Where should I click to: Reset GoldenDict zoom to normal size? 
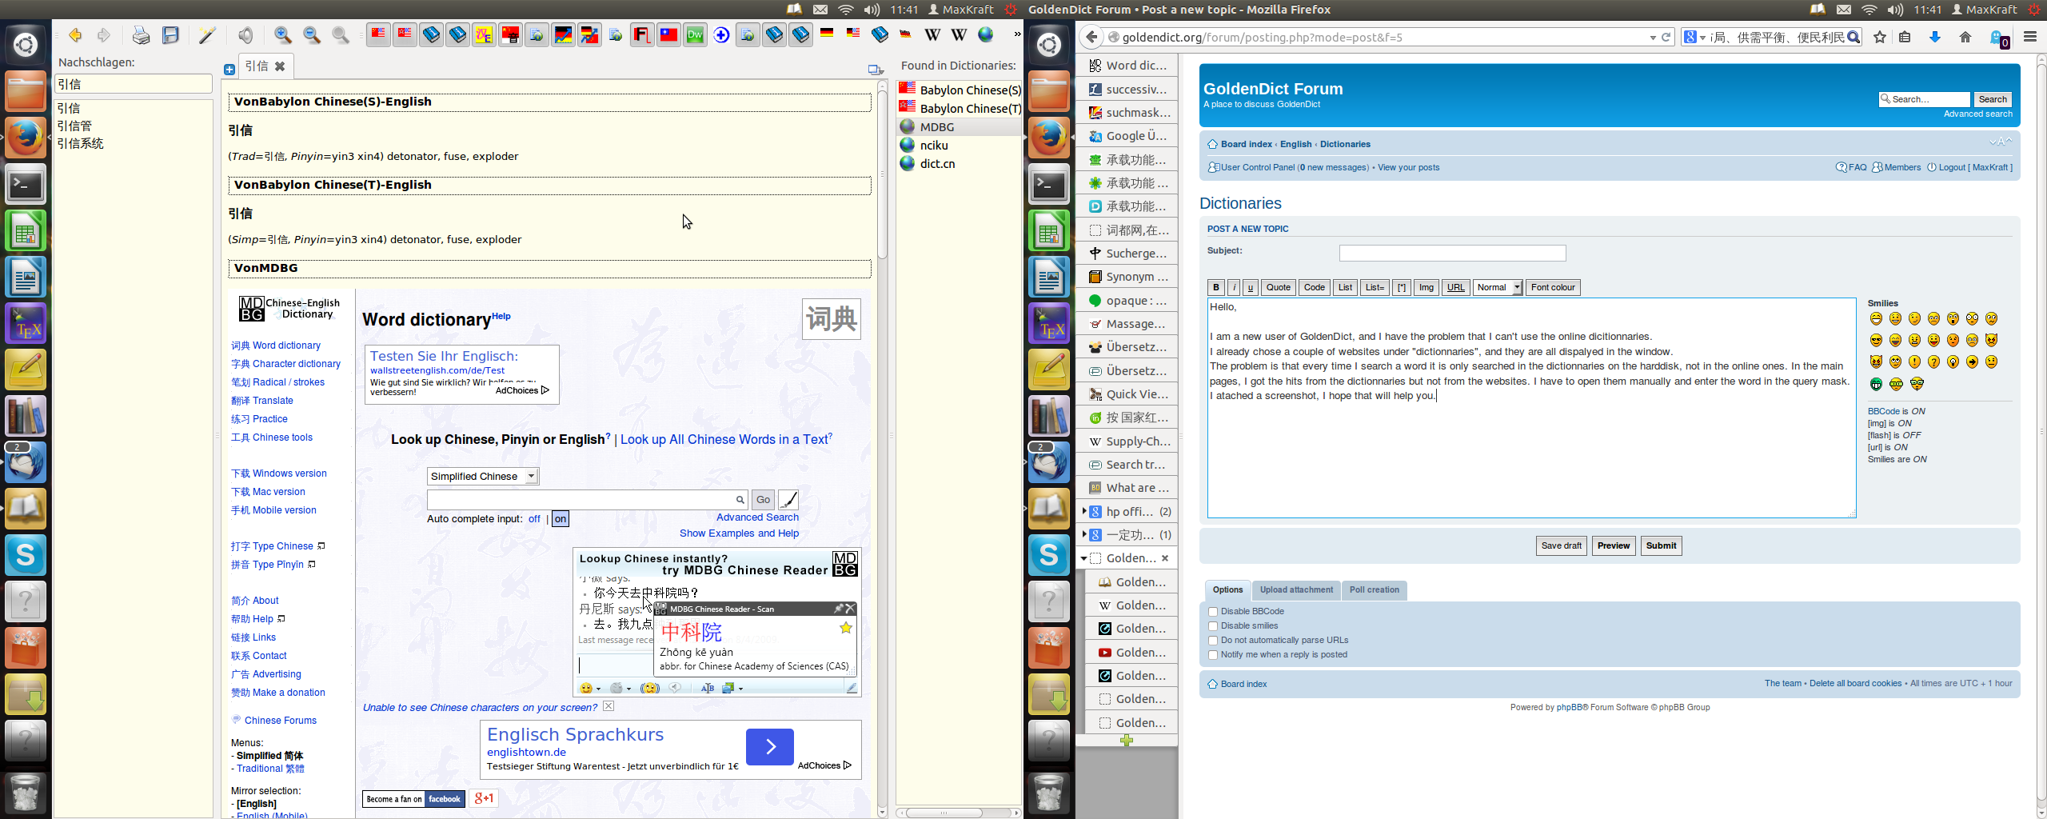click(x=341, y=35)
